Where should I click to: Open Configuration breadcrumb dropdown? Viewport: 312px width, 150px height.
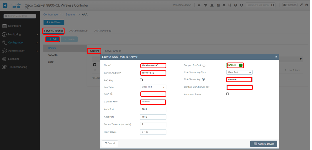(52, 14)
